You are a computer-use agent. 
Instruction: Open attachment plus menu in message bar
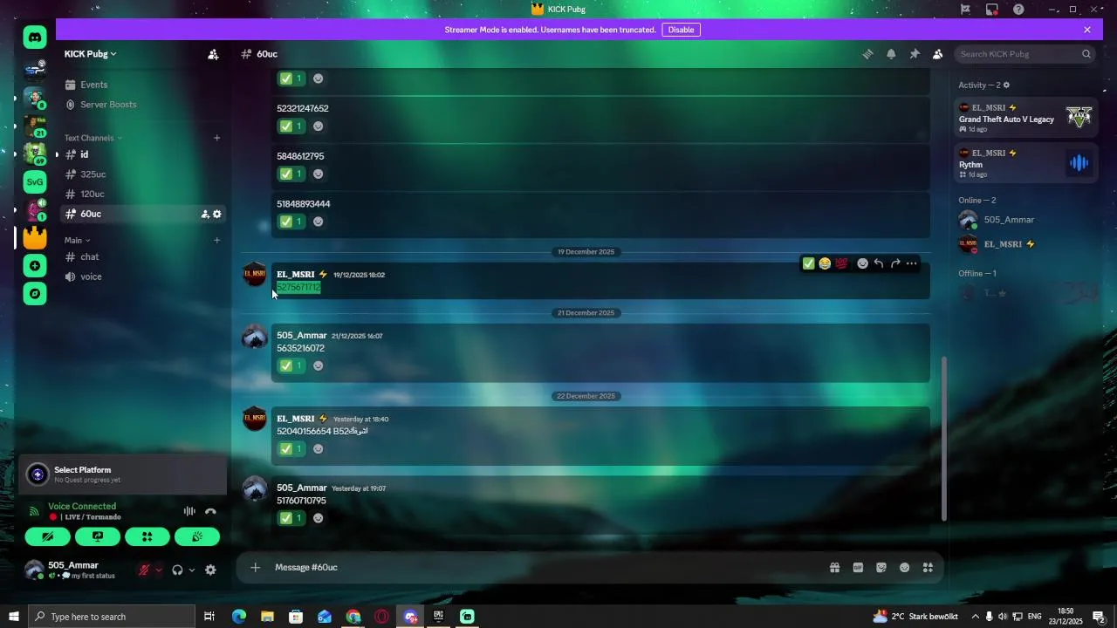click(x=255, y=568)
